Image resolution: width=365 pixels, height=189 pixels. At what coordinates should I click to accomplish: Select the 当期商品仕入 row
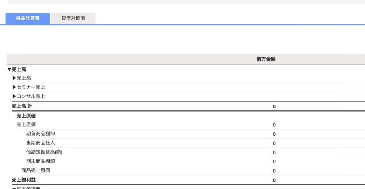(195, 143)
